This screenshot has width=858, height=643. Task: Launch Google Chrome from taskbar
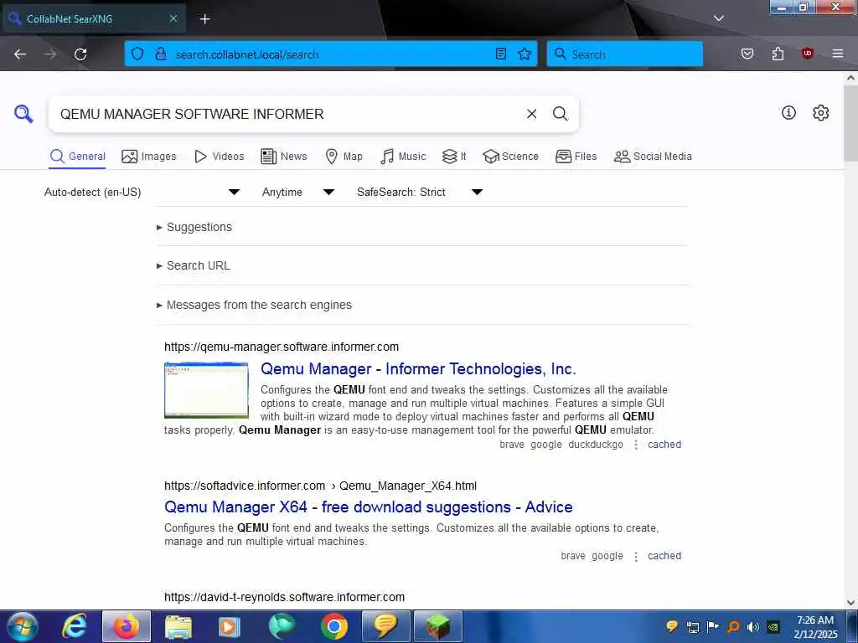pyautogui.click(x=334, y=626)
